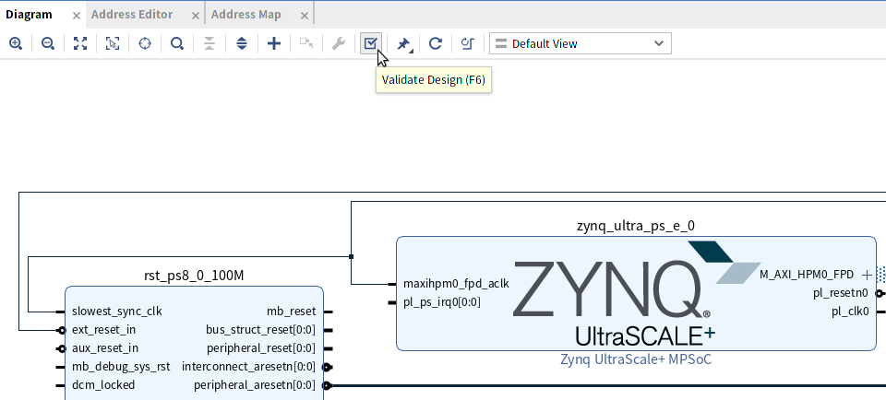Select the slowest_sync_clk pin

[117, 312]
